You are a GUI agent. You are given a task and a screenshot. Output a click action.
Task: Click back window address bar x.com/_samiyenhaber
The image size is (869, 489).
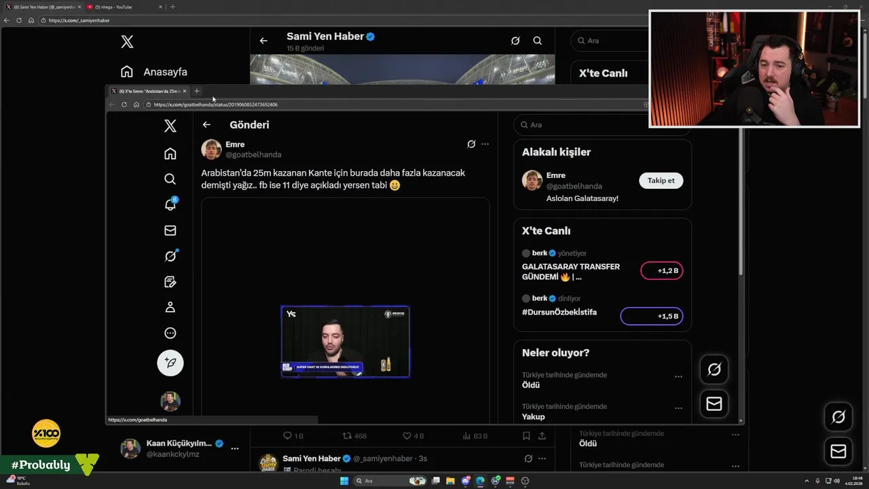point(79,20)
